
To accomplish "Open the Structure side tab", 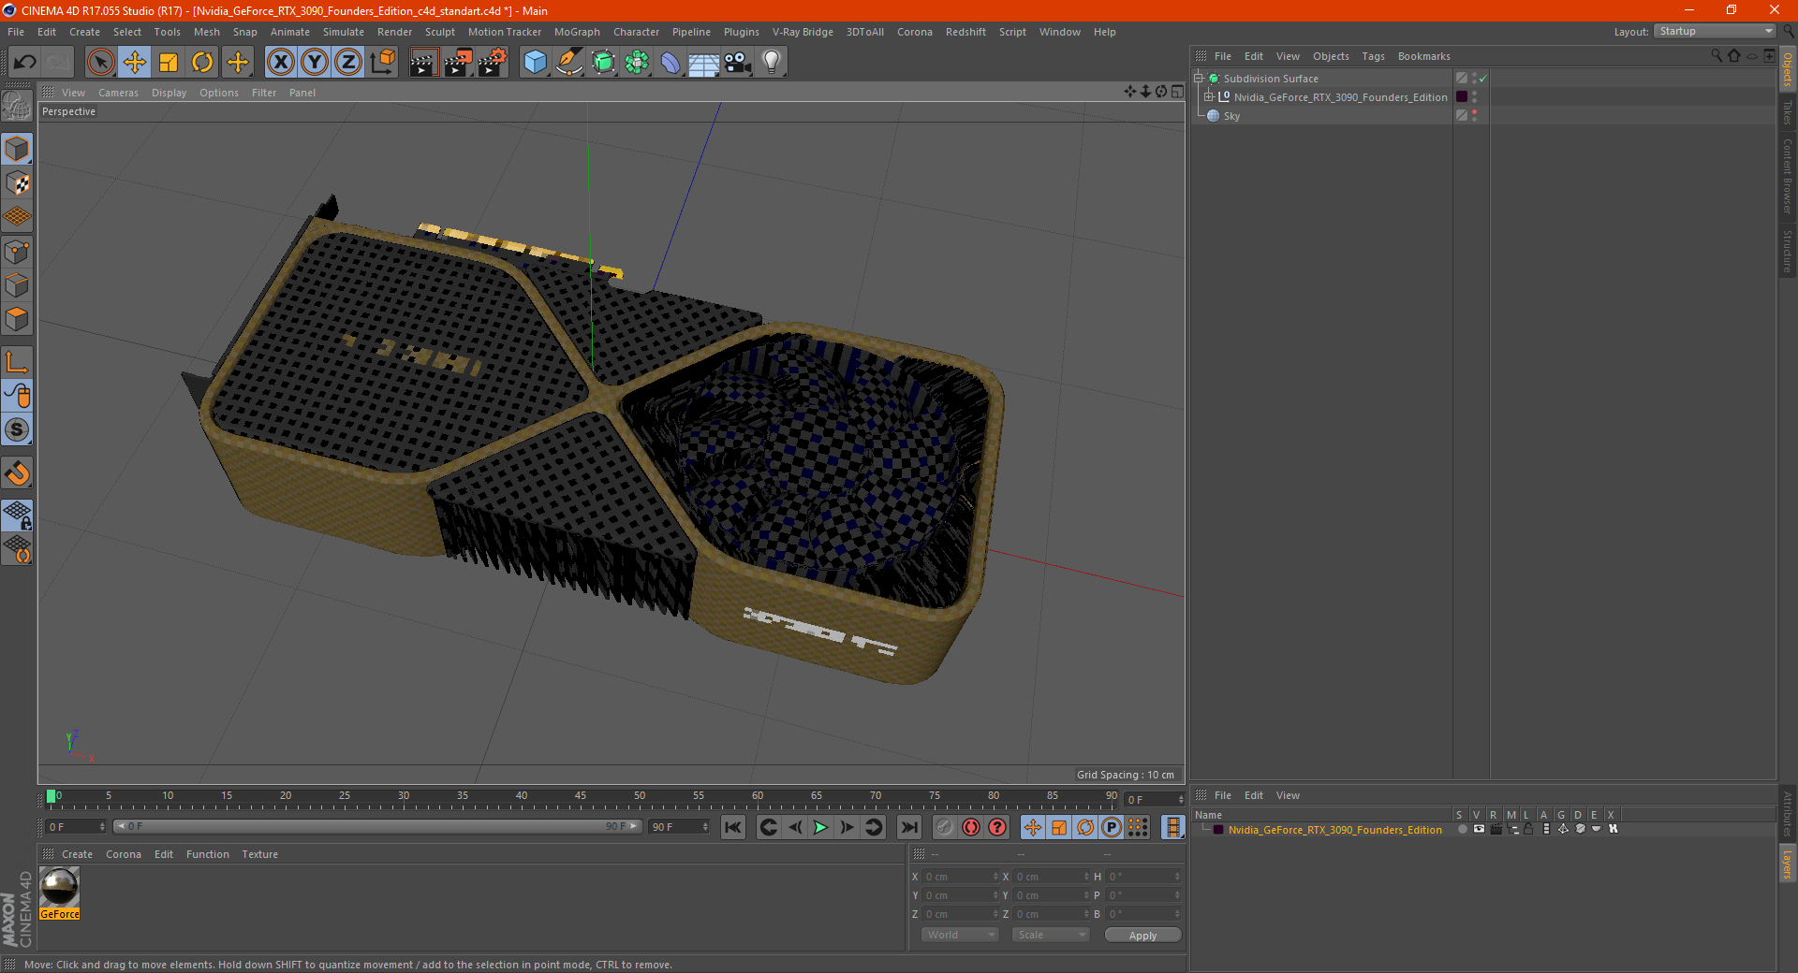I will pos(1788,251).
